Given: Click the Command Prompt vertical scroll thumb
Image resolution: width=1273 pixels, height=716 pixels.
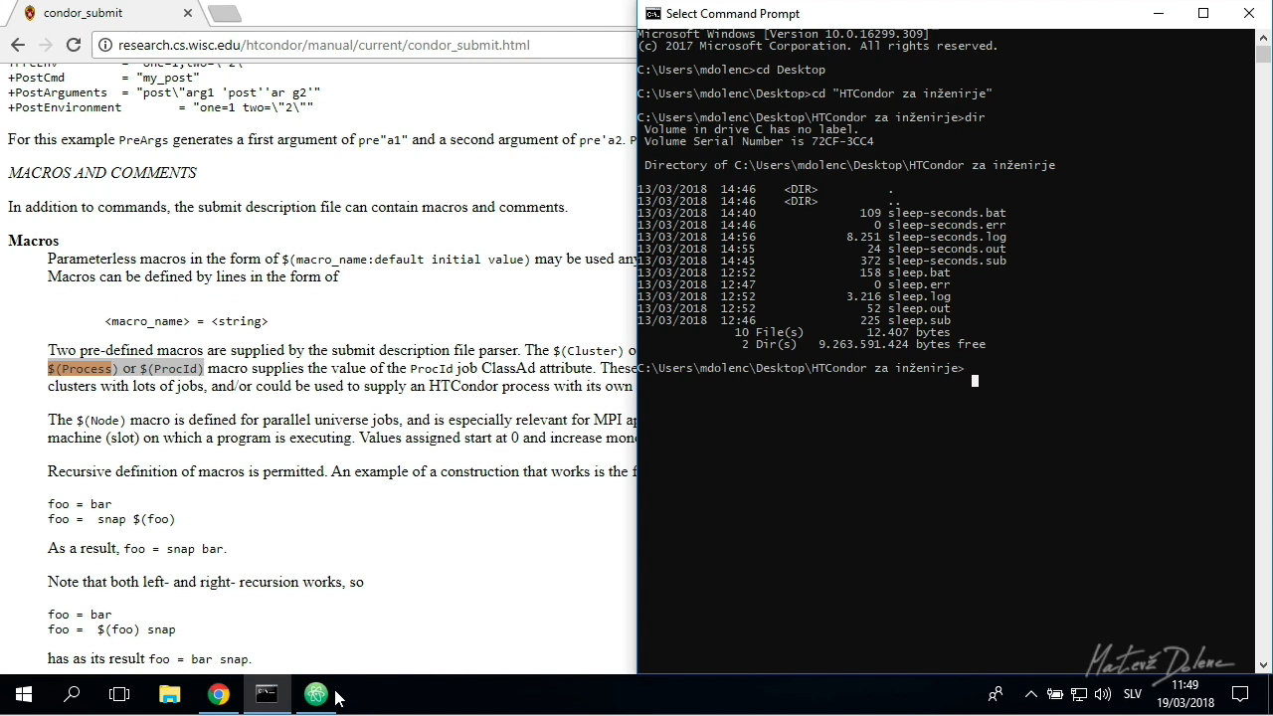Looking at the screenshot, I should [1263, 54].
